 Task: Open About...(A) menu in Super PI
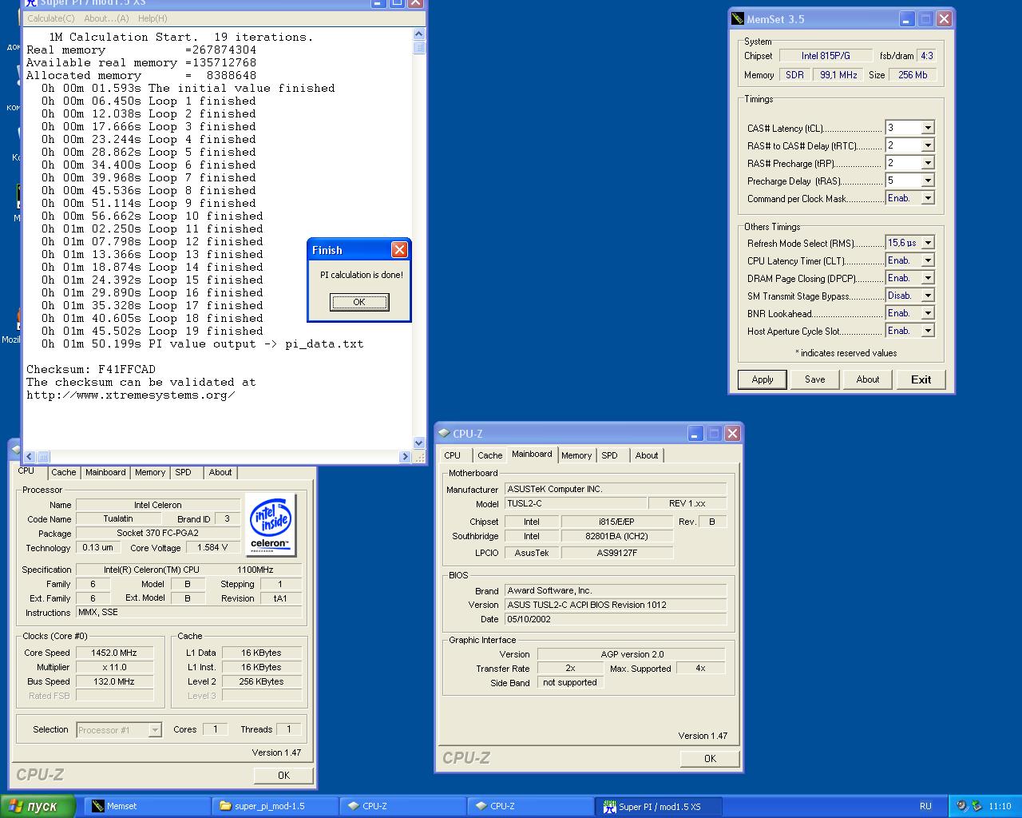[x=106, y=18]
